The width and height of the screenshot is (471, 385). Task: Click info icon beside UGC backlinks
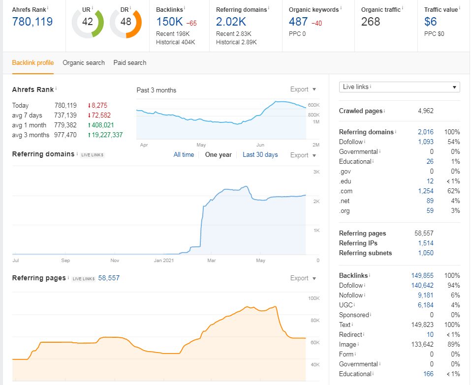(354, 305)
